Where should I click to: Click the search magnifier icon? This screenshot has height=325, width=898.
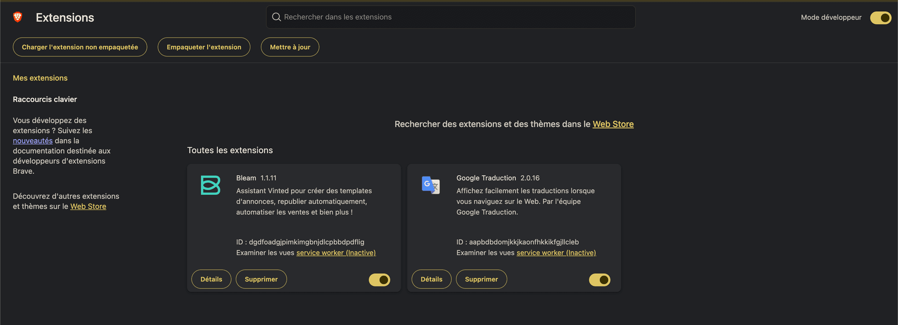(x=276, y=17)
